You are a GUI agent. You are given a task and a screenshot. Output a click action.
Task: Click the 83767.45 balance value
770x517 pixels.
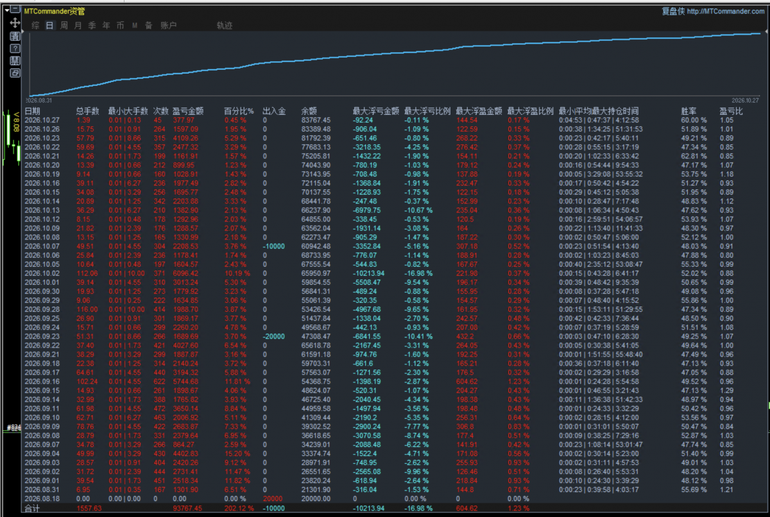[x=316, y=120]
